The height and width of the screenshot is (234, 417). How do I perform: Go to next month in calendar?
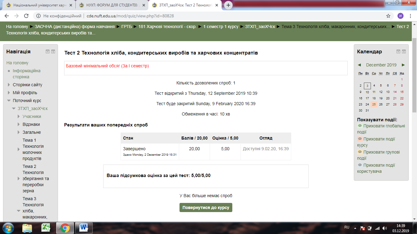tap(403, 65)
